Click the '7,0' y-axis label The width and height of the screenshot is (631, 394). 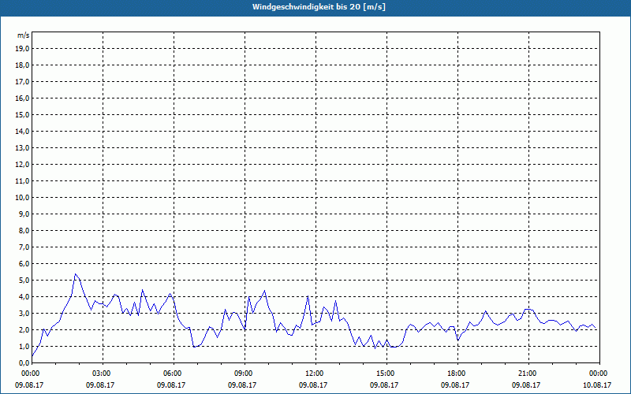(x=24, y=247)
